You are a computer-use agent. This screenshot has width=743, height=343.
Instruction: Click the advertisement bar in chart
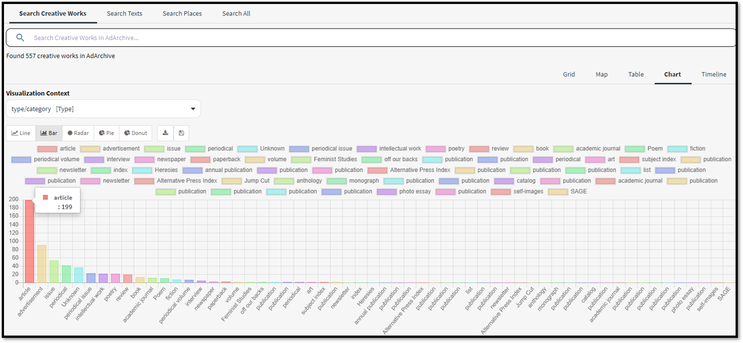pos(42,264)
